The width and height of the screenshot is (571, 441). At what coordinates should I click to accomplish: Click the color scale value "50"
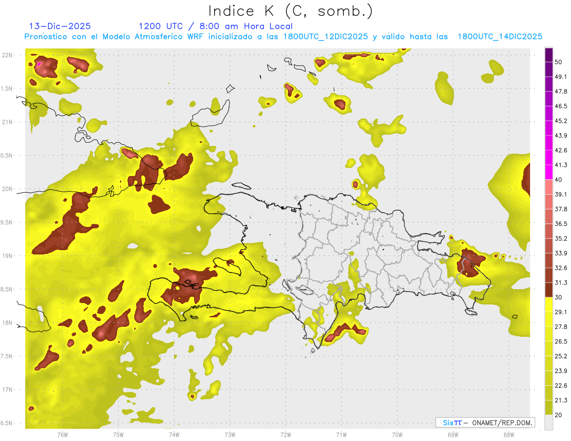(559, 62)
